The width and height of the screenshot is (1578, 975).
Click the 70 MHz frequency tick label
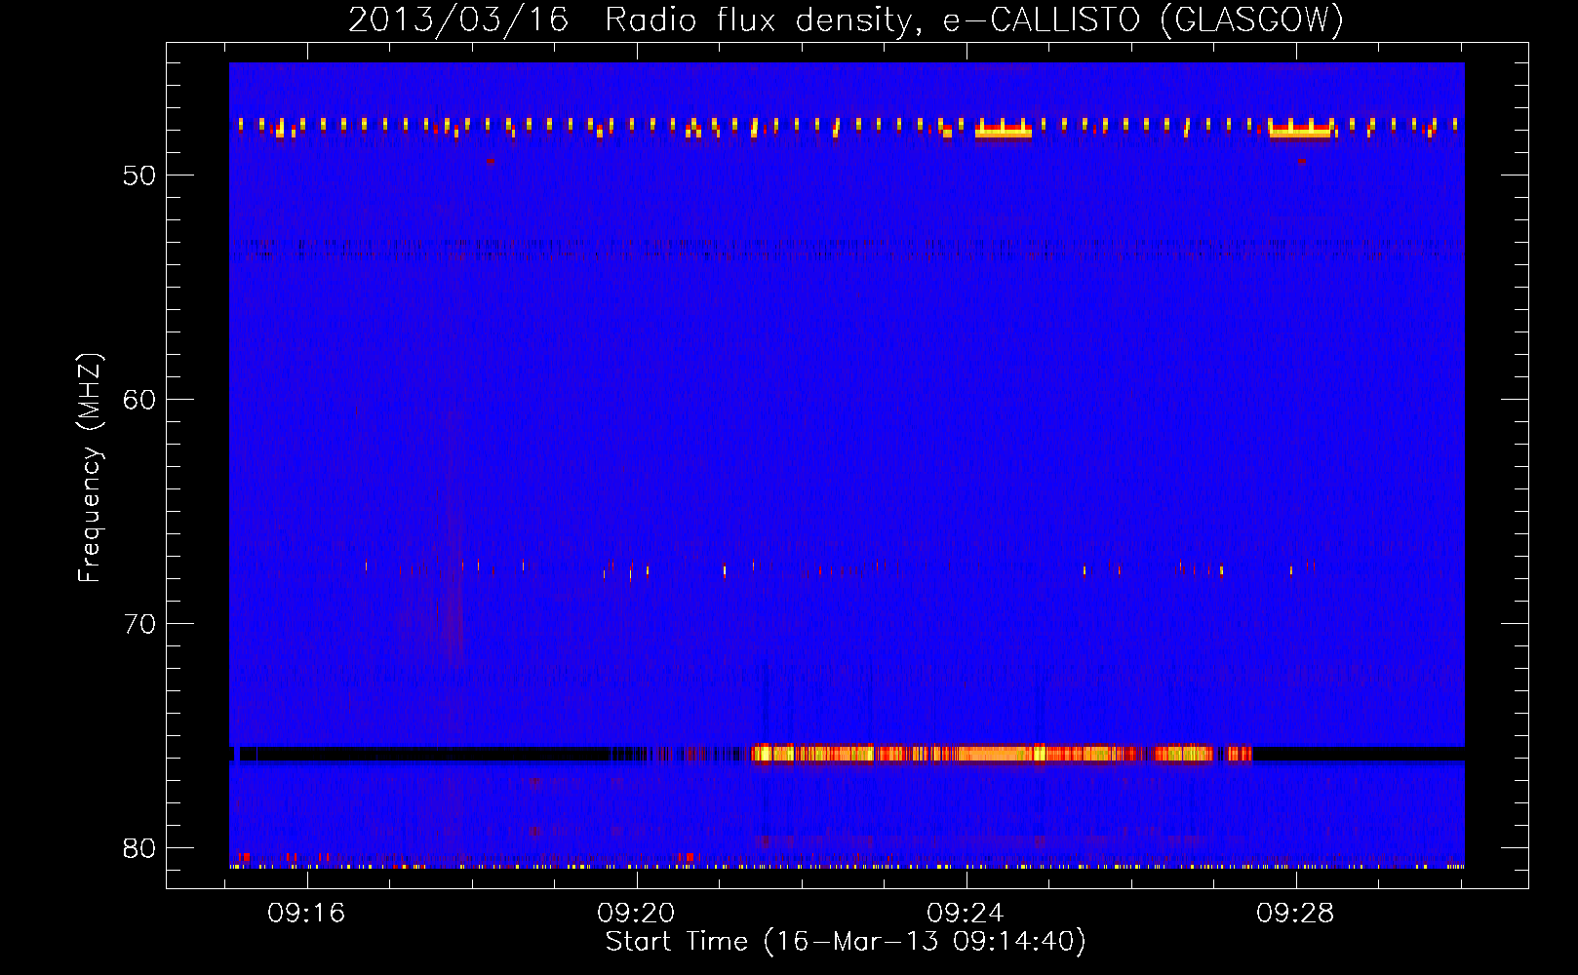coord(139,624)
